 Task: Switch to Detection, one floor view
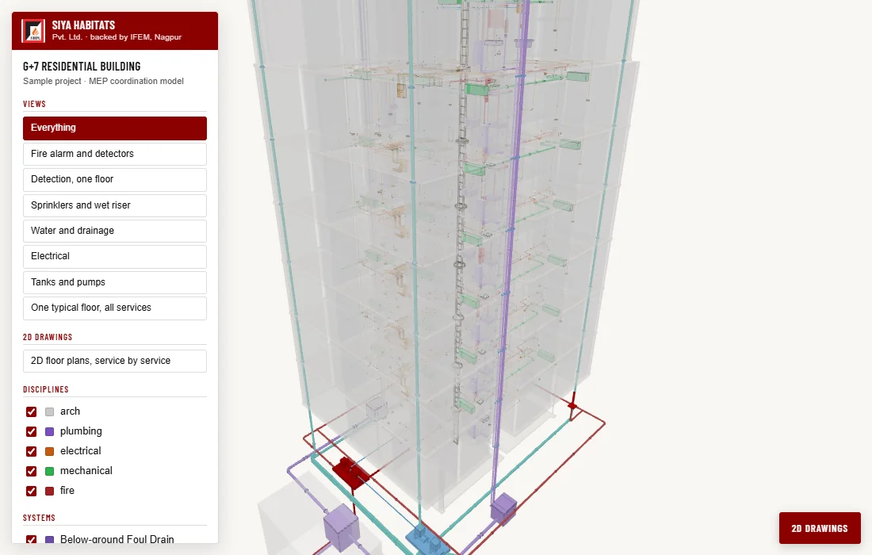point(115,180)
